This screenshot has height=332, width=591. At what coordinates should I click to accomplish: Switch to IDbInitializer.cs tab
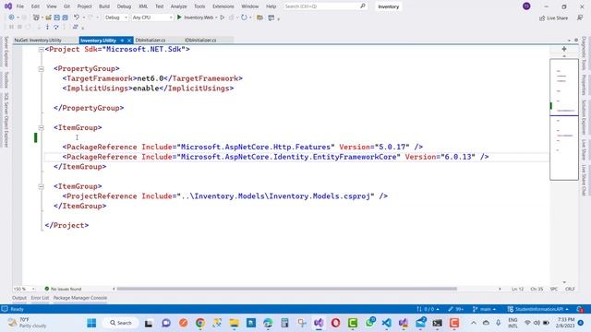(200, 40)
